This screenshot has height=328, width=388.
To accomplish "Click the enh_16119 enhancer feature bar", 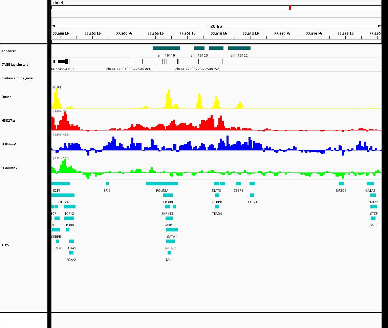I will 166,48.
